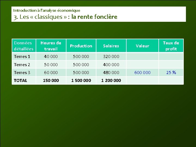Image resolution: width=196 pixels, height=147 pixels.
Task: Select the '40 000' hours cell
Action: click(51, 57)
